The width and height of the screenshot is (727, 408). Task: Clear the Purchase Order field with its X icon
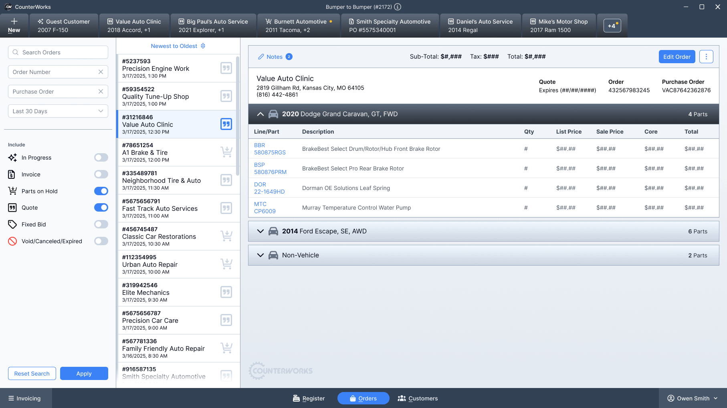point(101,92)
